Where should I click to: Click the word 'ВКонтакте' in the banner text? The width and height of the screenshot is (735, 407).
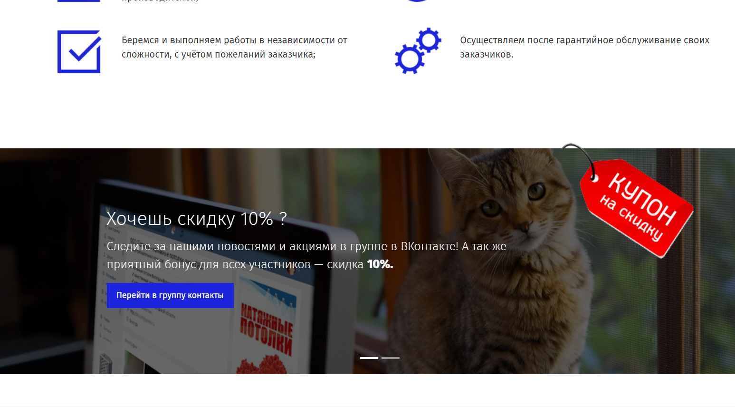429,246
